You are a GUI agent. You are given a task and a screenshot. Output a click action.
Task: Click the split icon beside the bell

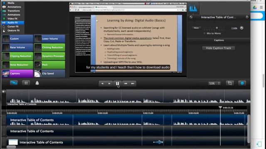pyautogui.click(x=26, y=83)
